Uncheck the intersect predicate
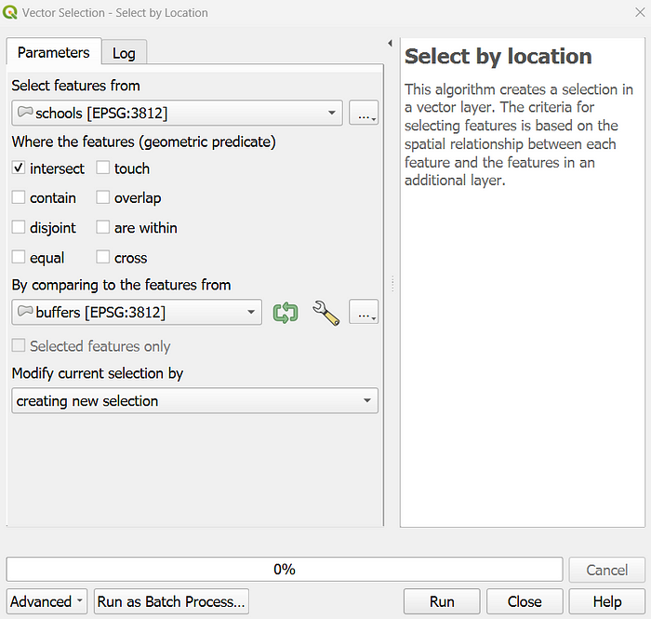Screen dimensions: 651x619 click(x=19, y=168)
